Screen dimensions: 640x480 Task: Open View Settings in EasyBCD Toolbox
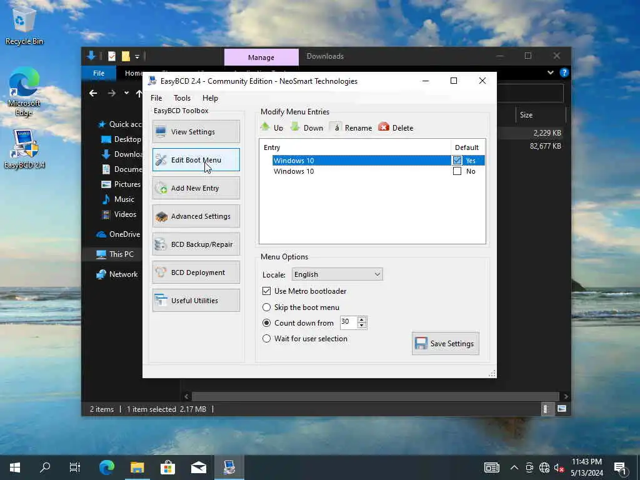pos(196,131)
